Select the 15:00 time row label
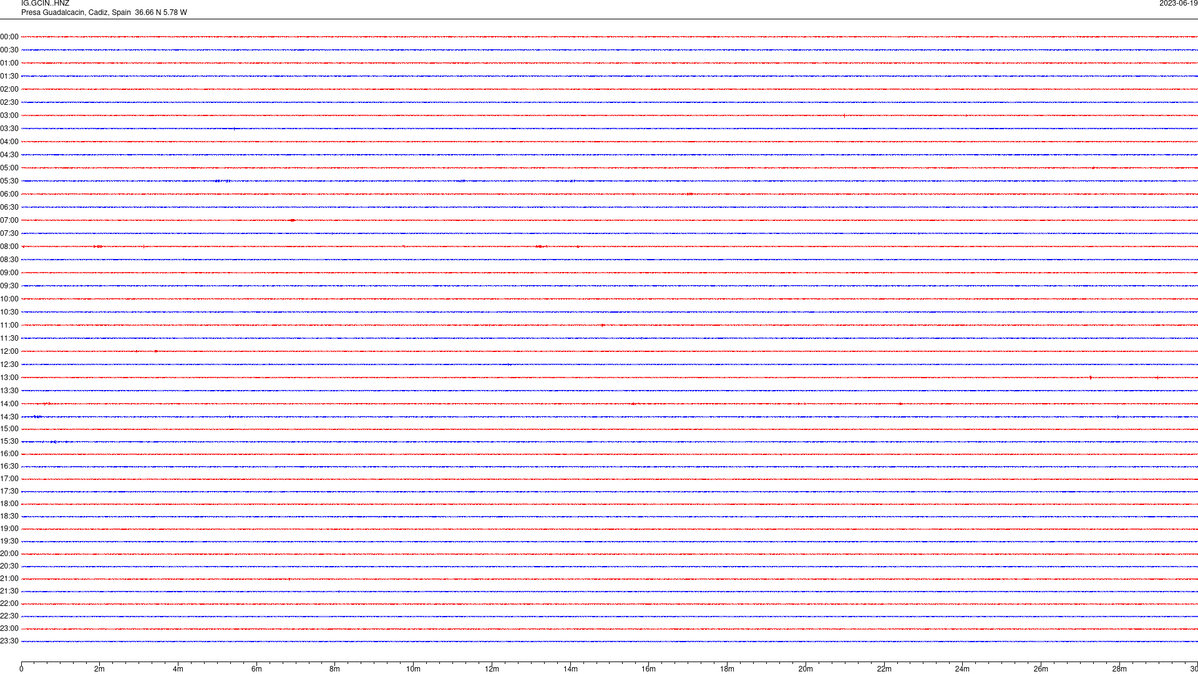This screenshot has width=1198, height=674. click(x=9, y=429)
